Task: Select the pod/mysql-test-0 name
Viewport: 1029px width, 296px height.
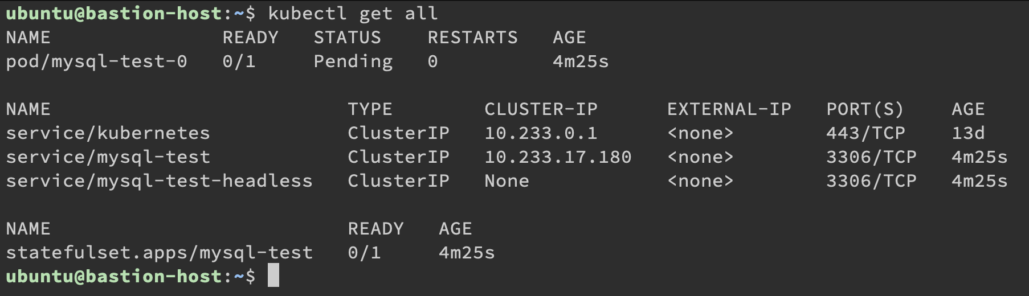Action: tap(96, 61)
